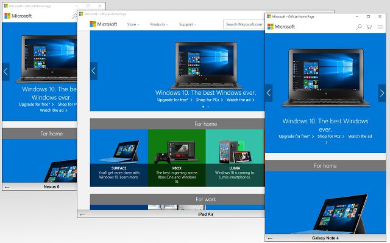Click search icon in Nexus 6 window
This screenshot has width=390, height=243.
coord(74,16)
